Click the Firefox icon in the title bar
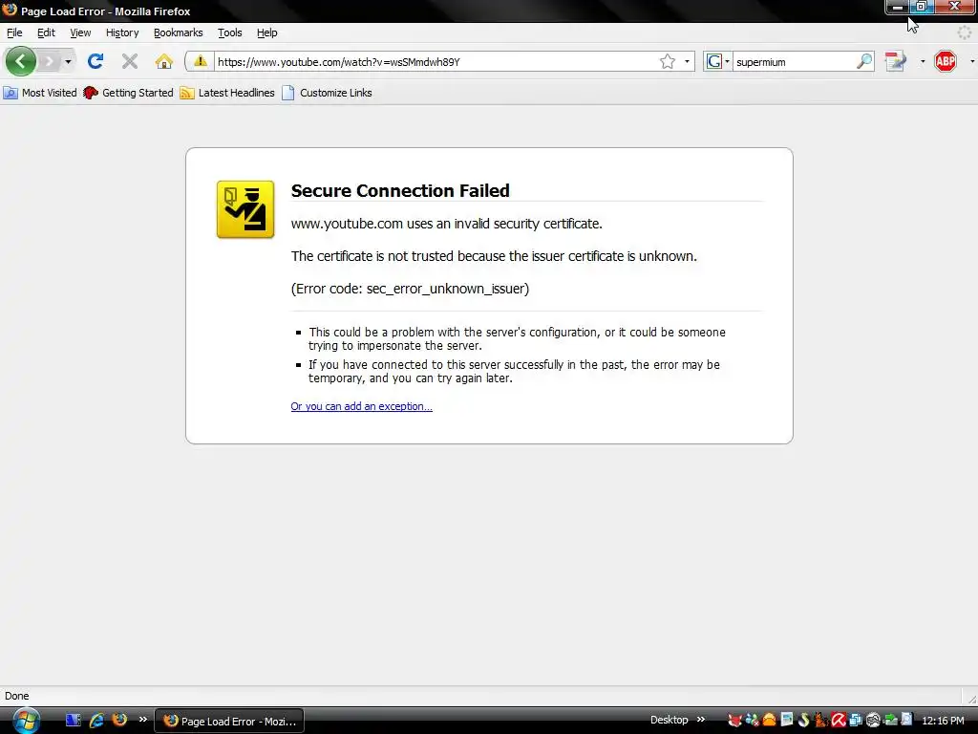 [10, 10]
